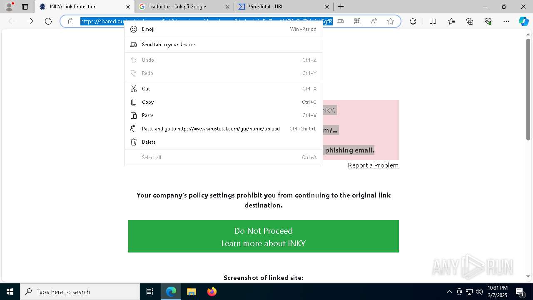Open the tab actions menu icon
Screen dimensions: 533x300
coord(25,7)
